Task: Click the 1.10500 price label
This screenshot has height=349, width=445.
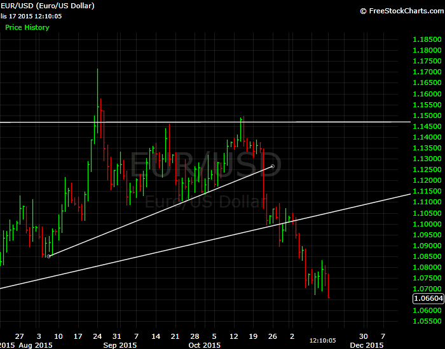Action: pos(427,213)
